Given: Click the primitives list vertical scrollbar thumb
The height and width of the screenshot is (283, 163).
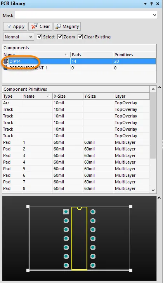Looking at the screenshot, I should (x=153, y=126).
